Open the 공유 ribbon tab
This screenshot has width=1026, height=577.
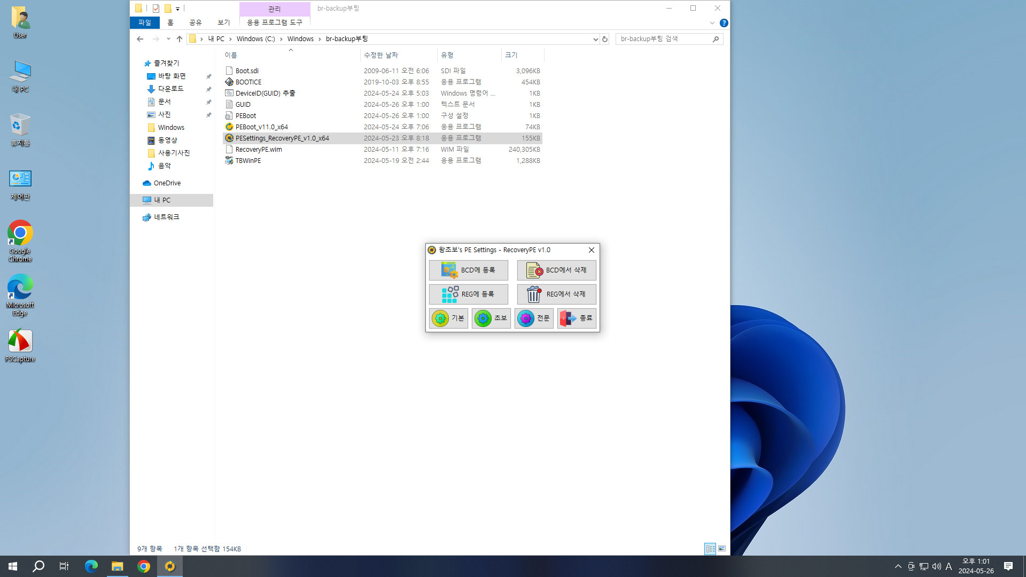point(196,22)
